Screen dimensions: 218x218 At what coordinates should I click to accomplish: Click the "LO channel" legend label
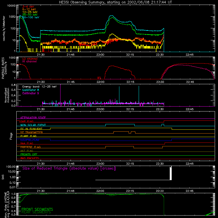point(30,59)
